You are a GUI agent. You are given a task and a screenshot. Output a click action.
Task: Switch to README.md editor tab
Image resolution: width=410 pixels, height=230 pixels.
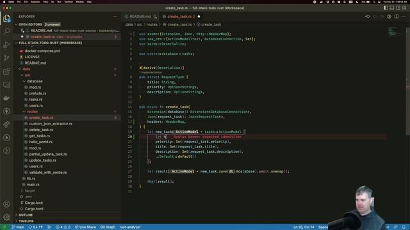click(x=140, y=17)
